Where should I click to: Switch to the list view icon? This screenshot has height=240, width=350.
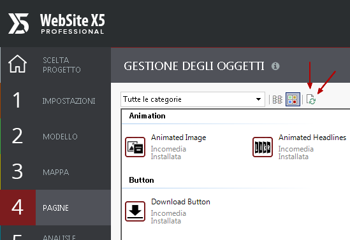(277, 99)
